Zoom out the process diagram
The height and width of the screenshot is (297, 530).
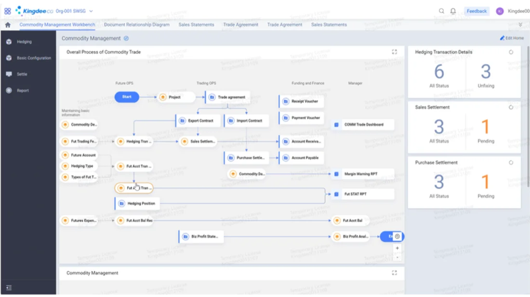coord(397,257)
